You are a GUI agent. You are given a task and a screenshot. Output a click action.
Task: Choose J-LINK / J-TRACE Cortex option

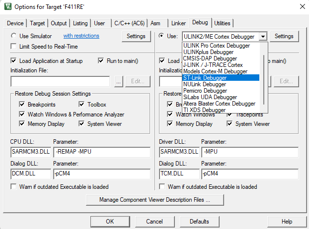[x=213, y=65]
